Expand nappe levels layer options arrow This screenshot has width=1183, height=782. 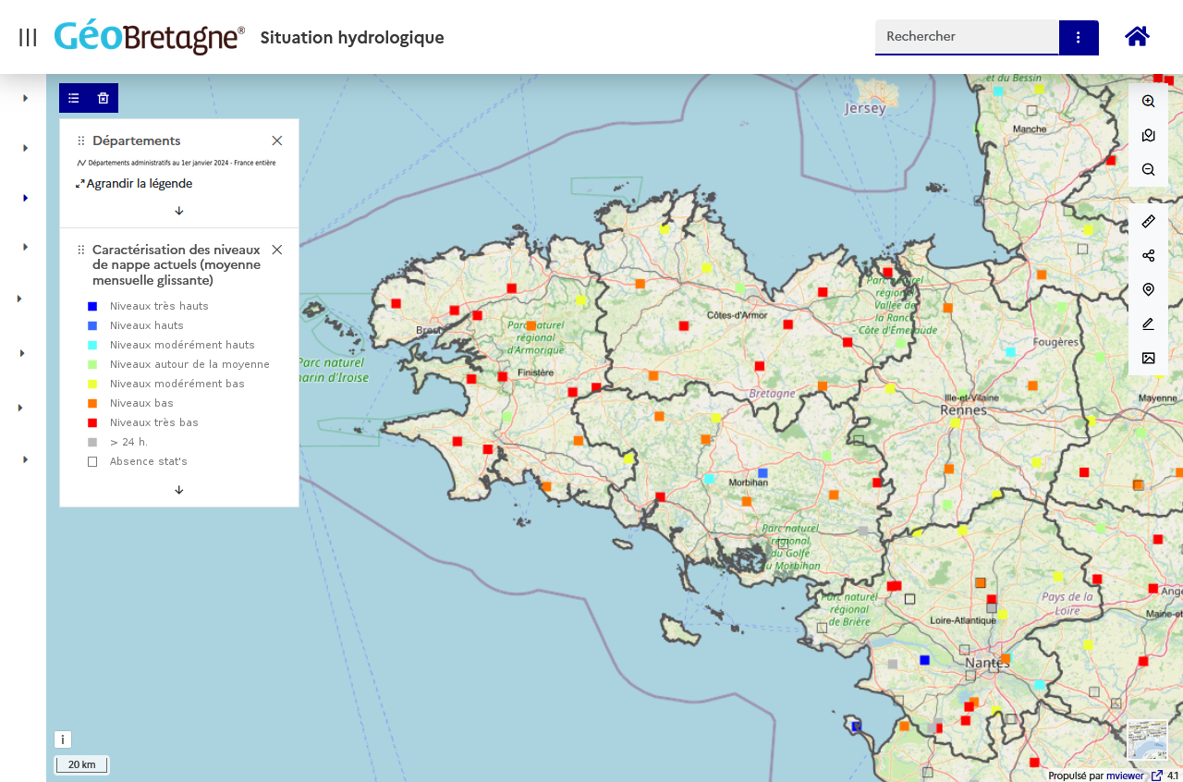click(x=179, y=490)
